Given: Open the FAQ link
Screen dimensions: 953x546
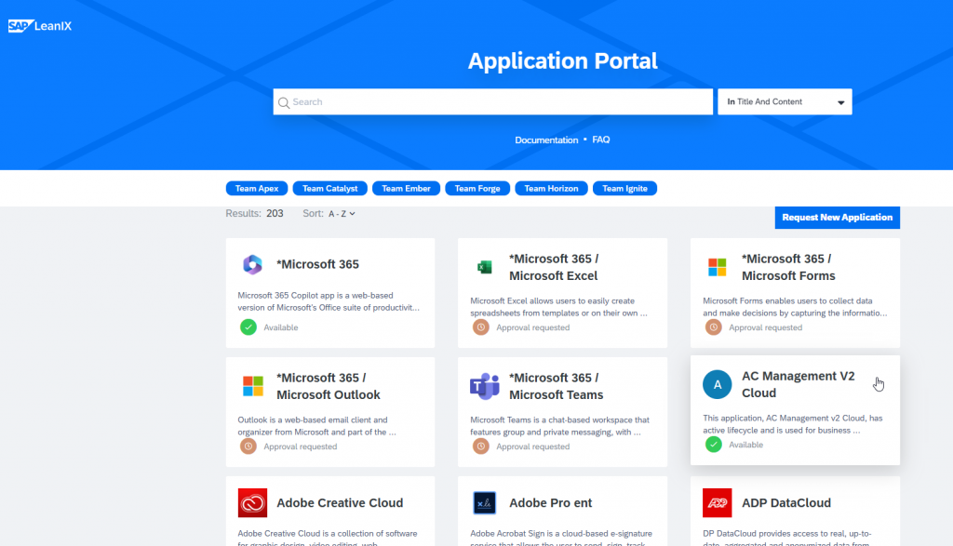Looking at the screenshot, I should coord(601,140).
